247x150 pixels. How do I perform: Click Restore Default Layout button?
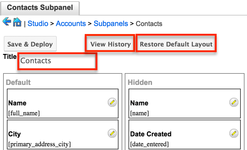coord(176,44)
